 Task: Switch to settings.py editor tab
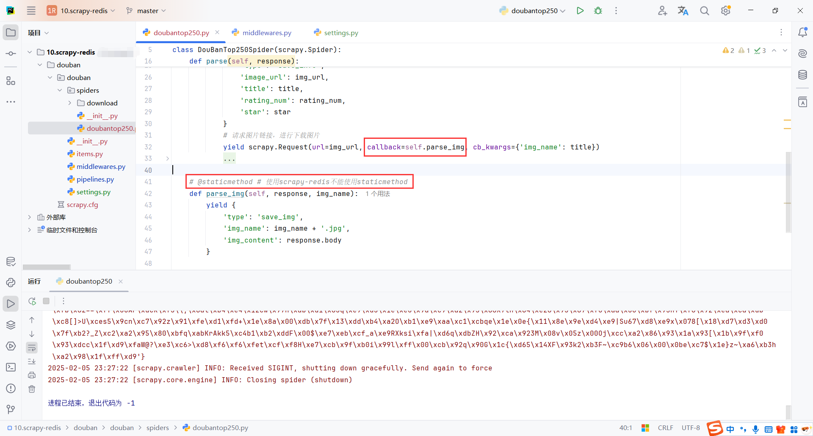[x=336, y=33]
